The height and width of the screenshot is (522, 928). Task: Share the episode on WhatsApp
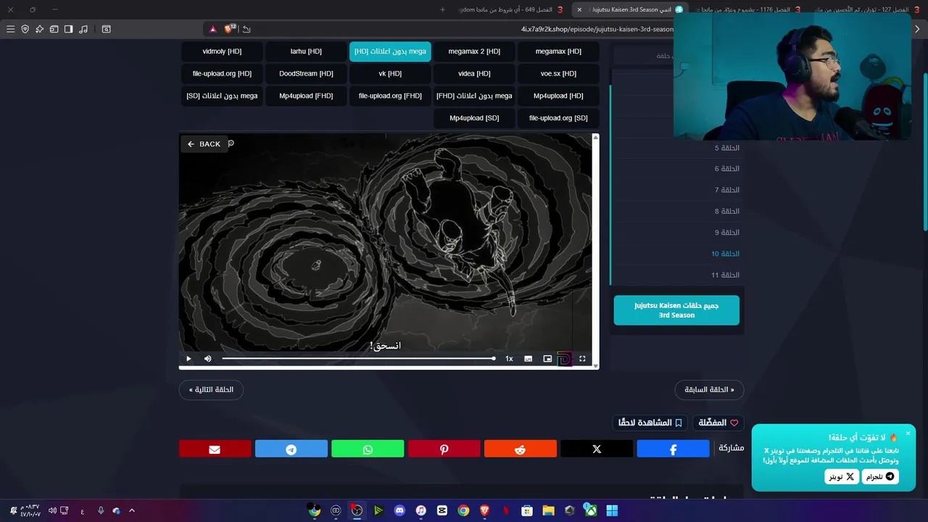point(368,449)
